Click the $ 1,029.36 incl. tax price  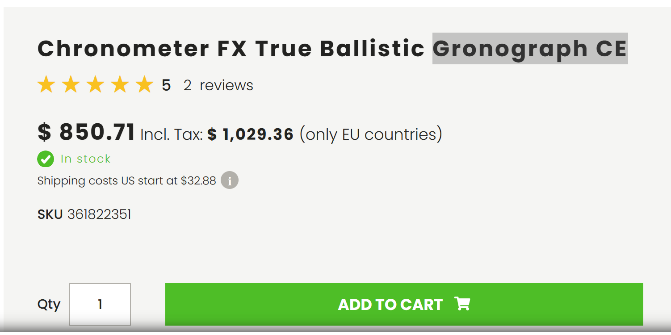[x=250, y=134]
